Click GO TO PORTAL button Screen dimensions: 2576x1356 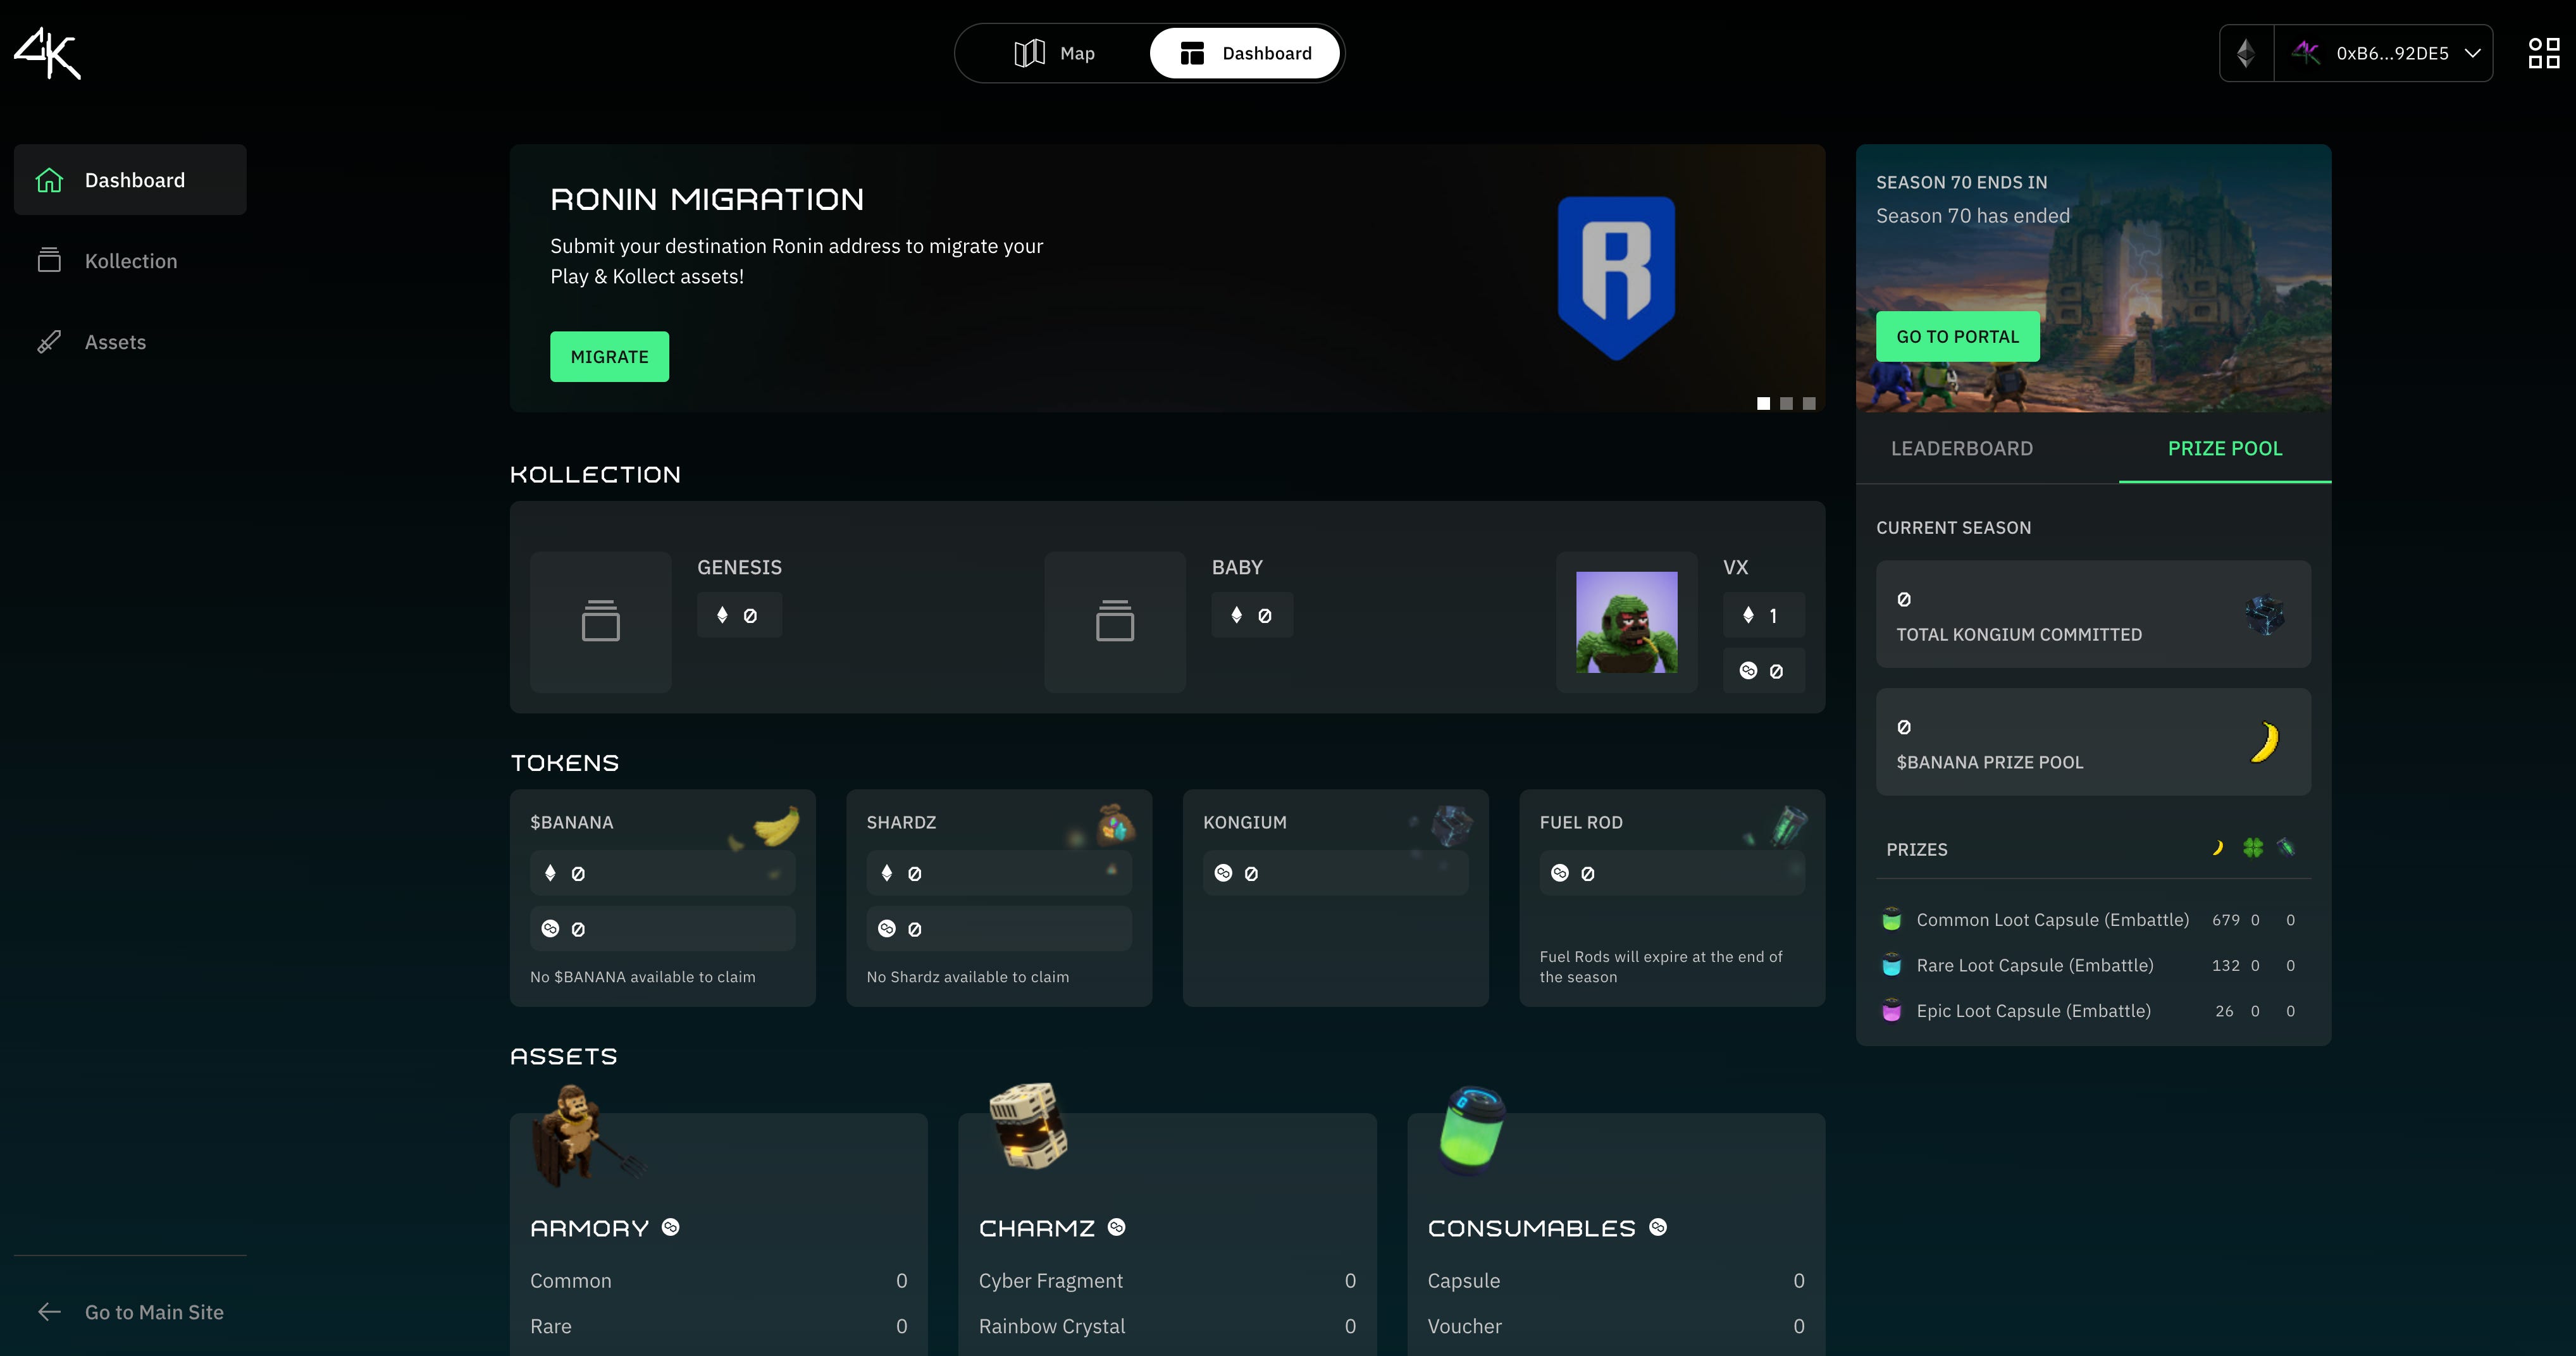[1957, 336]
